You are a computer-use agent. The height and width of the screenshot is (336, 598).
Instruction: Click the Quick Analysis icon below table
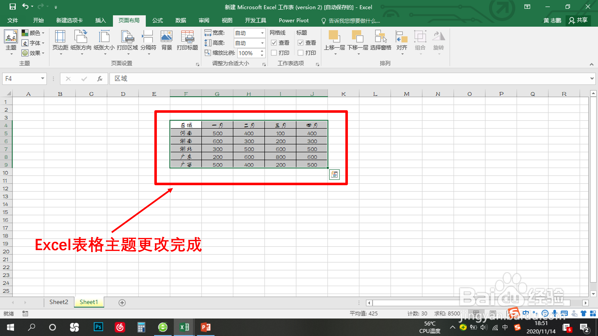(x=334, y=175)
